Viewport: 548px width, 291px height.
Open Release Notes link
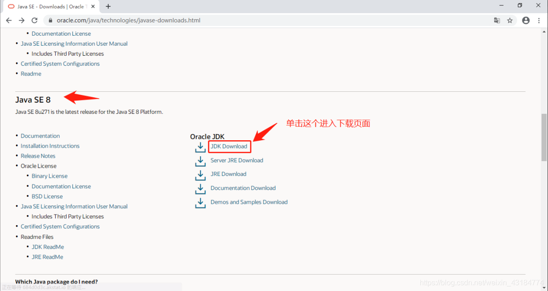38,156
